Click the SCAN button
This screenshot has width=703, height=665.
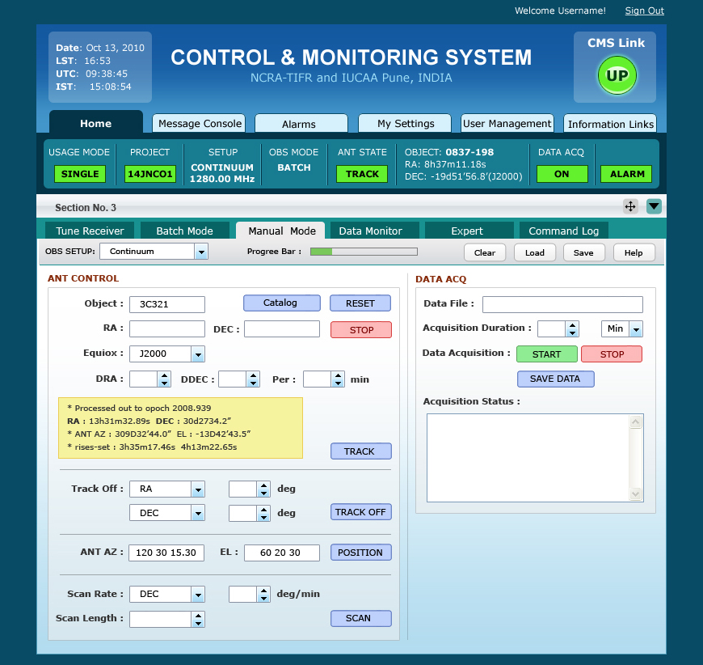360,618
